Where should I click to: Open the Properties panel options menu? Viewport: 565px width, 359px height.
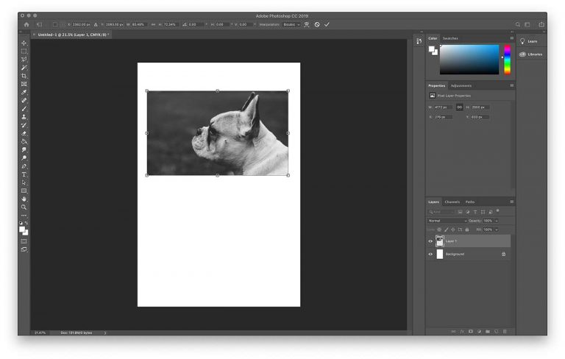click(x=512, y=85)
